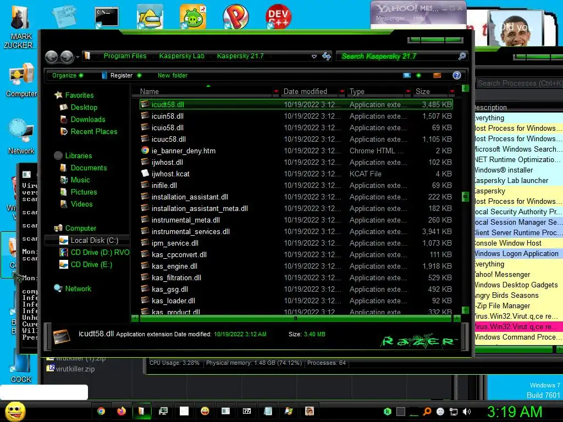This screenshot has width=563, height=422.
Task: Select kas_loader.dll file
Action: [x=296, y=301]
